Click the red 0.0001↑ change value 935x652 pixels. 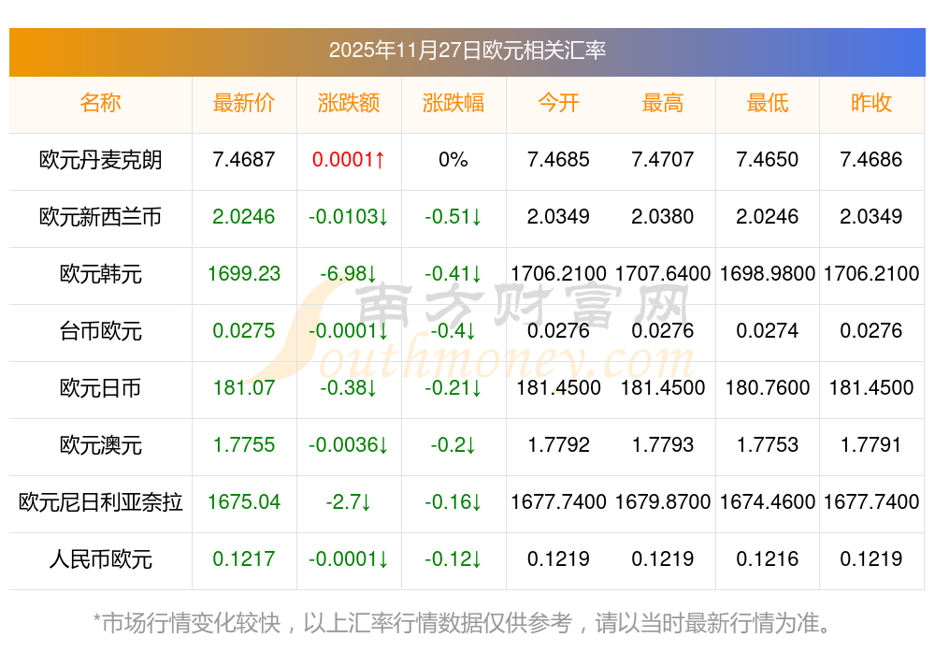pos(349,160)
